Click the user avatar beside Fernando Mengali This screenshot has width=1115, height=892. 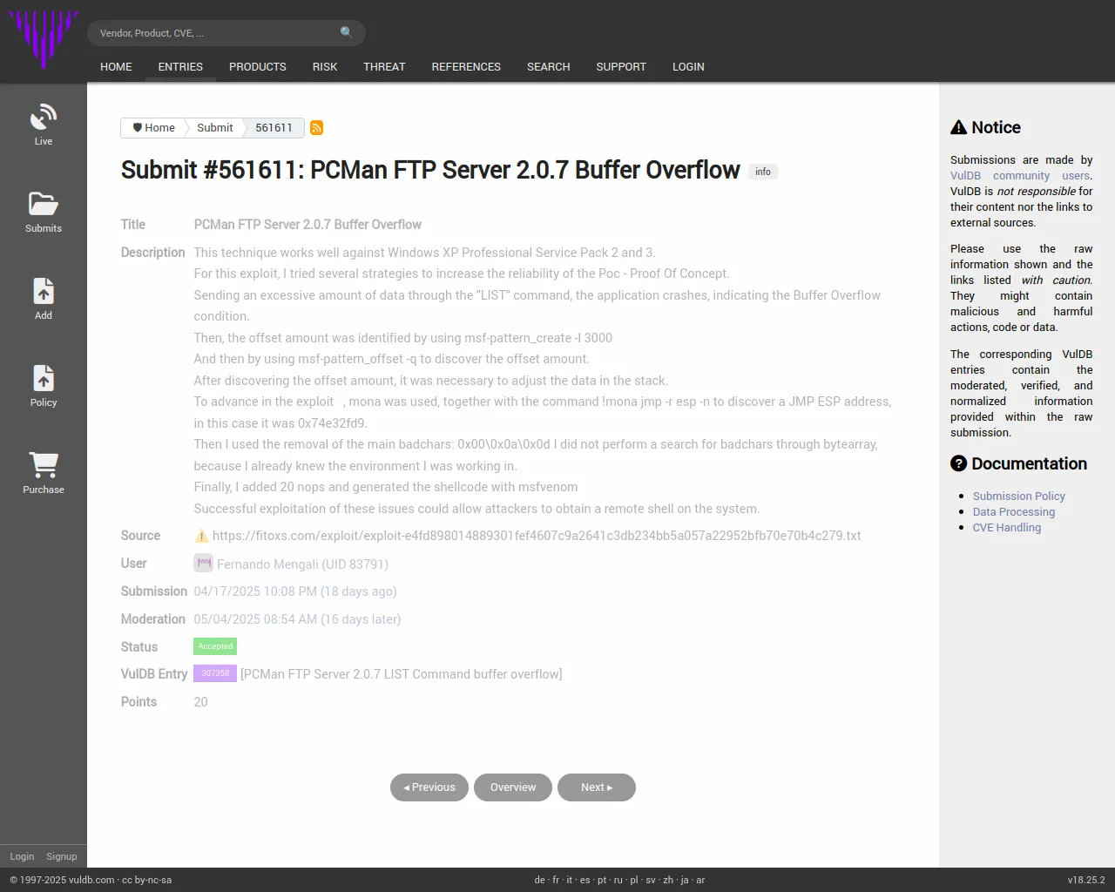203,564
